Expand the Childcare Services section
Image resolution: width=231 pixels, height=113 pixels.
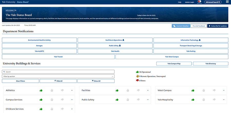coord(72,109)
